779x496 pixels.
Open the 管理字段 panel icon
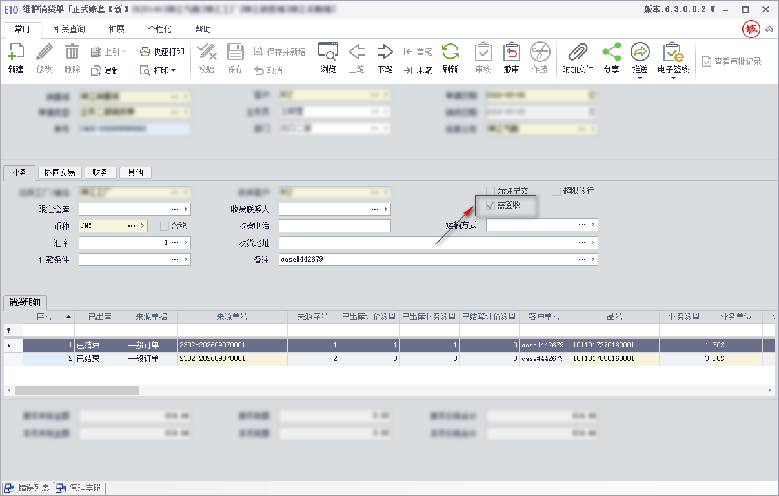61,488
